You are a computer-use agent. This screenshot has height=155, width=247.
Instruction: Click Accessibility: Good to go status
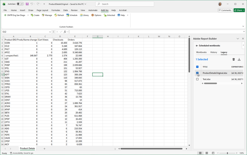22,153
